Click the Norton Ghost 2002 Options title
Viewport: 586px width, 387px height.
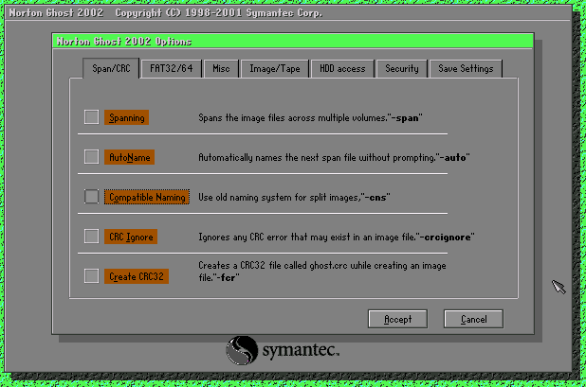(124, 42)
